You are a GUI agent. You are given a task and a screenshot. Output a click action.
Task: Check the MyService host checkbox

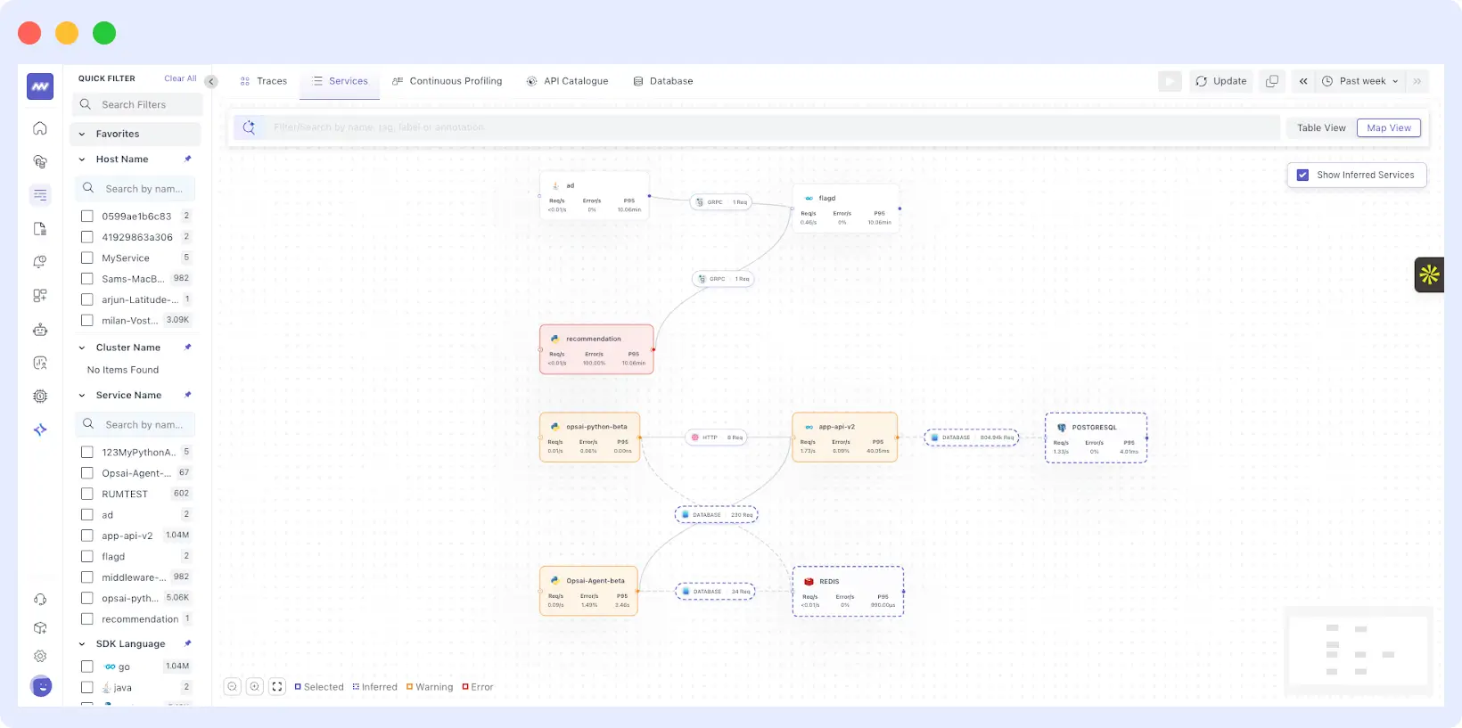pyautogui.click(x=87, y=258)
